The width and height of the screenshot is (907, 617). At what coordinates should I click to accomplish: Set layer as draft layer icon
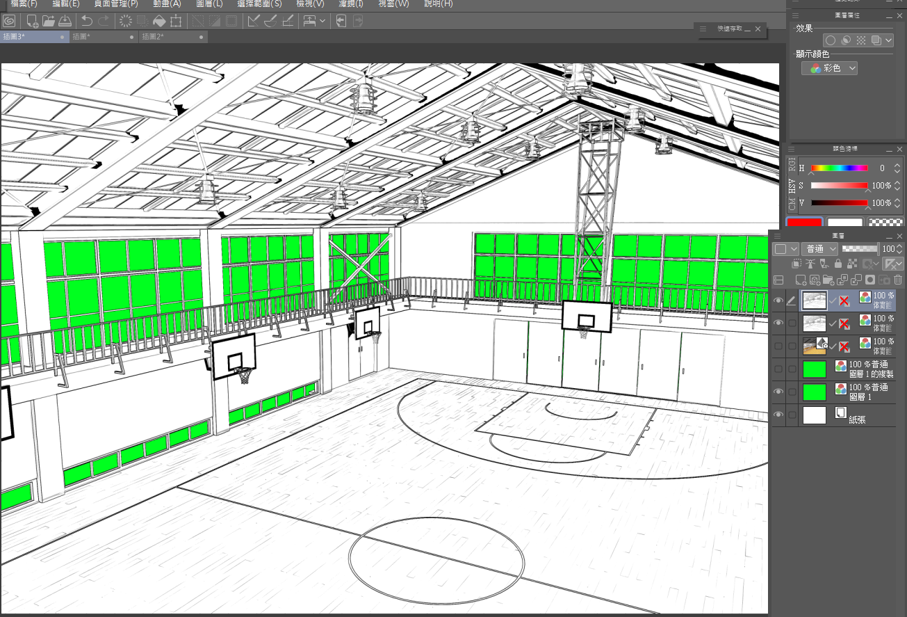824,264
